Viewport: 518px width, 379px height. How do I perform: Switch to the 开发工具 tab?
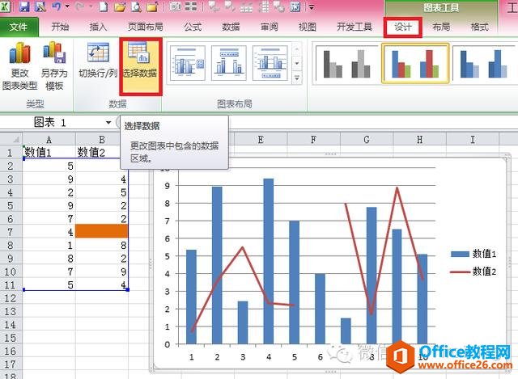tap(355, 27)
